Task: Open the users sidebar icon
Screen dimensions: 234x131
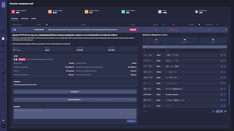Action: tap(3, 87)
